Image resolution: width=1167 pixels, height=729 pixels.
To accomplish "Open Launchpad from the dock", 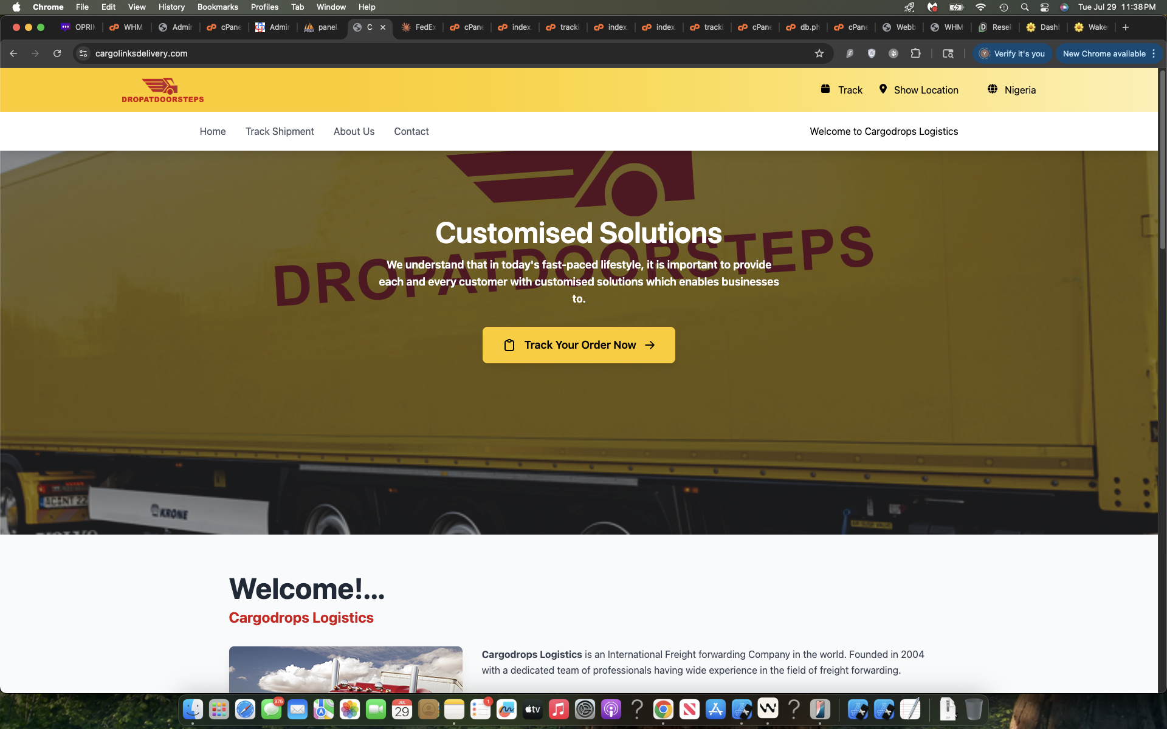I will (219, 709).
